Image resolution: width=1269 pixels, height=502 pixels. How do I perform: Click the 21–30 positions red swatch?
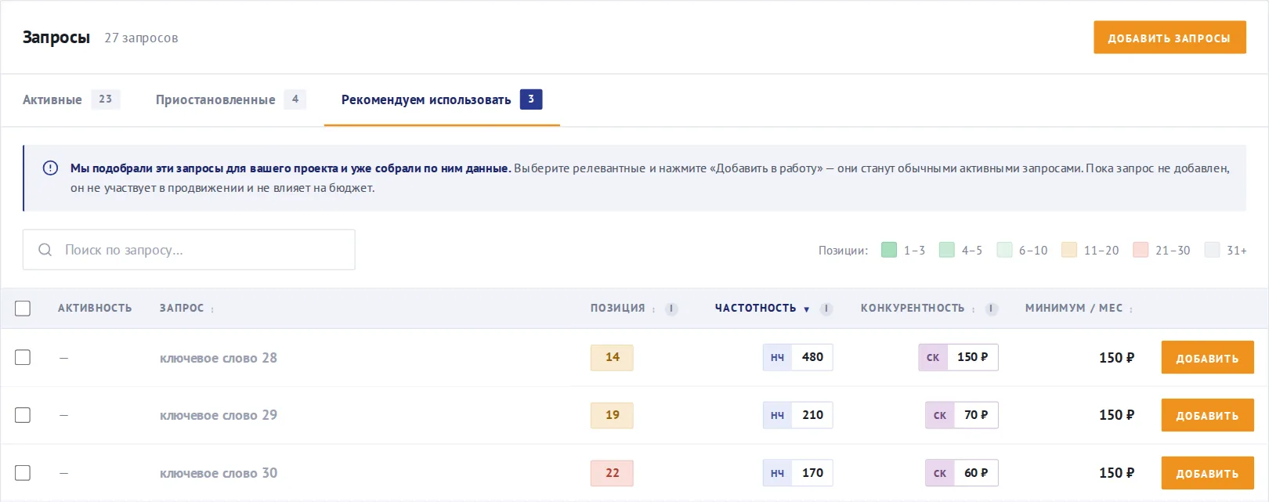1141,250
